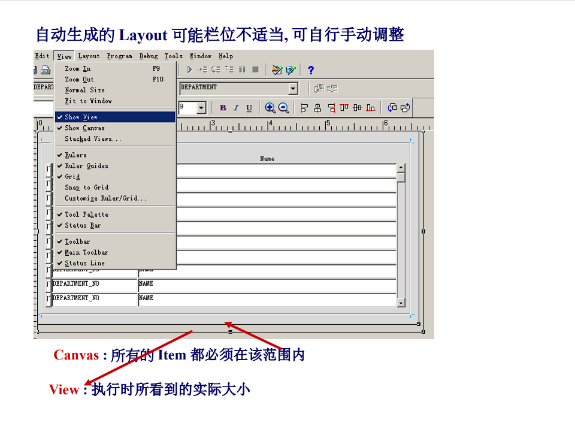Click the Run Form debug icon
The width and height of the screenshot is (575, 429).
click(x=190, y=70)
